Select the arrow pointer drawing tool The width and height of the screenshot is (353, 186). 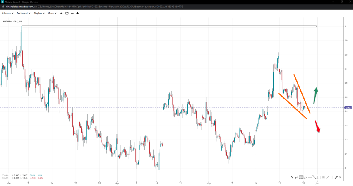pyautogui.click(x=292, y=177)
